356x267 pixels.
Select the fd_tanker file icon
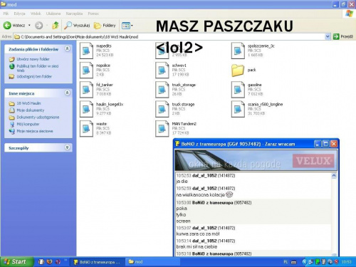click(x=86, y=89)
